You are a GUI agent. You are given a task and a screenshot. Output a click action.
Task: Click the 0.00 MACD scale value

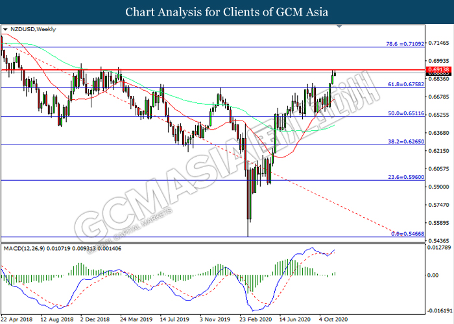pyautogui.click(x=433, y=275)
